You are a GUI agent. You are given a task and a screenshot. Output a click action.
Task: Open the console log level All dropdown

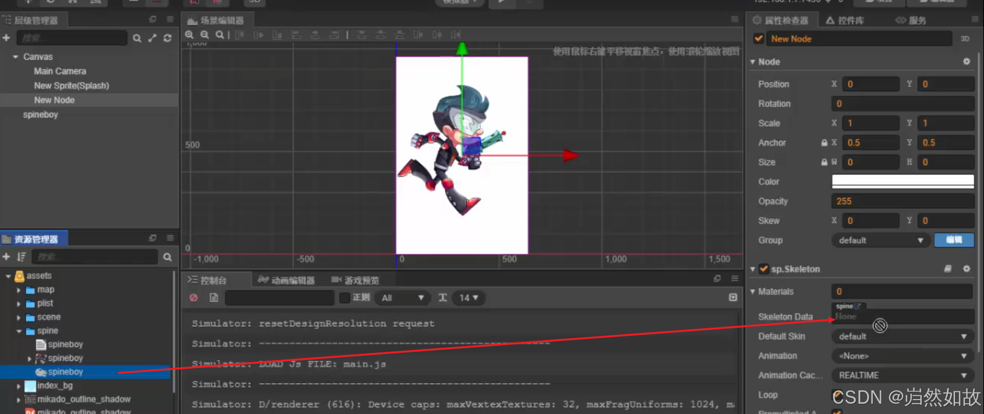402,298
